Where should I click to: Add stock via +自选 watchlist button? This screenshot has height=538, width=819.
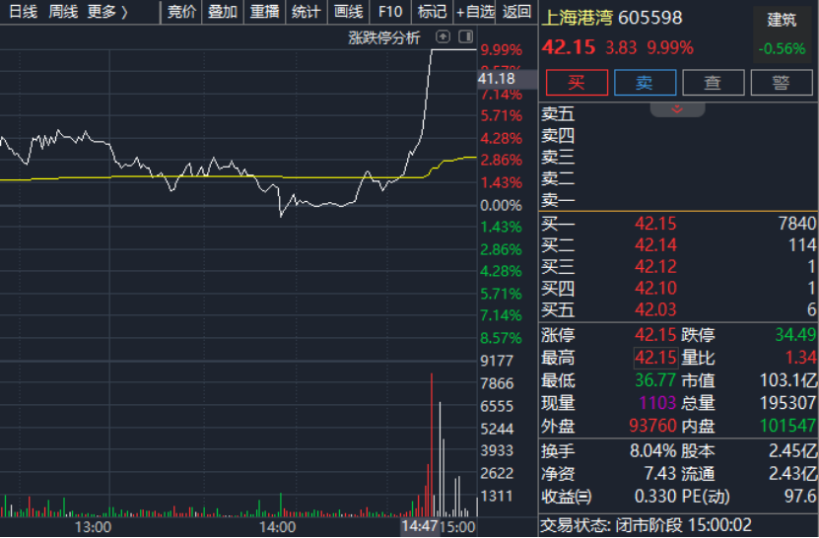coord(475,12)
